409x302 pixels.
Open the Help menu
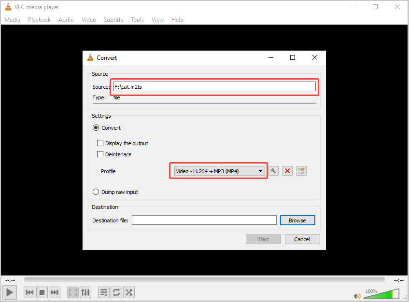(177, 20)
